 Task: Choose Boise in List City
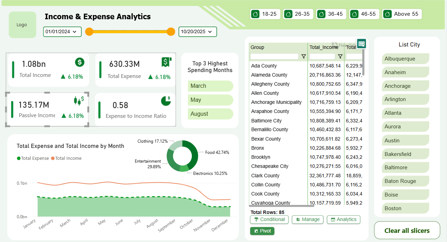(405, 195)
